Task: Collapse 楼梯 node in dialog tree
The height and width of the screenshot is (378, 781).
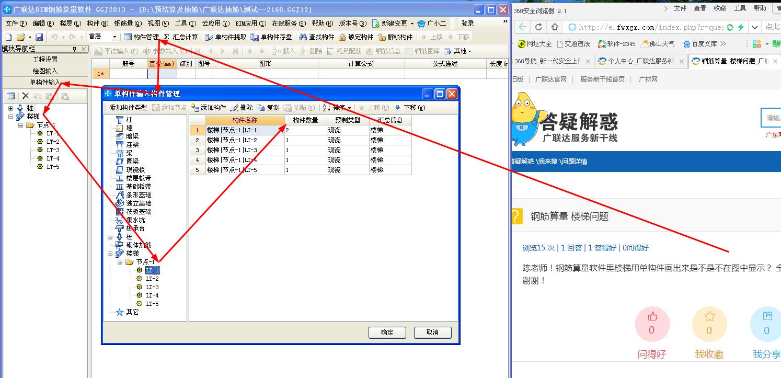Action: 110,254
